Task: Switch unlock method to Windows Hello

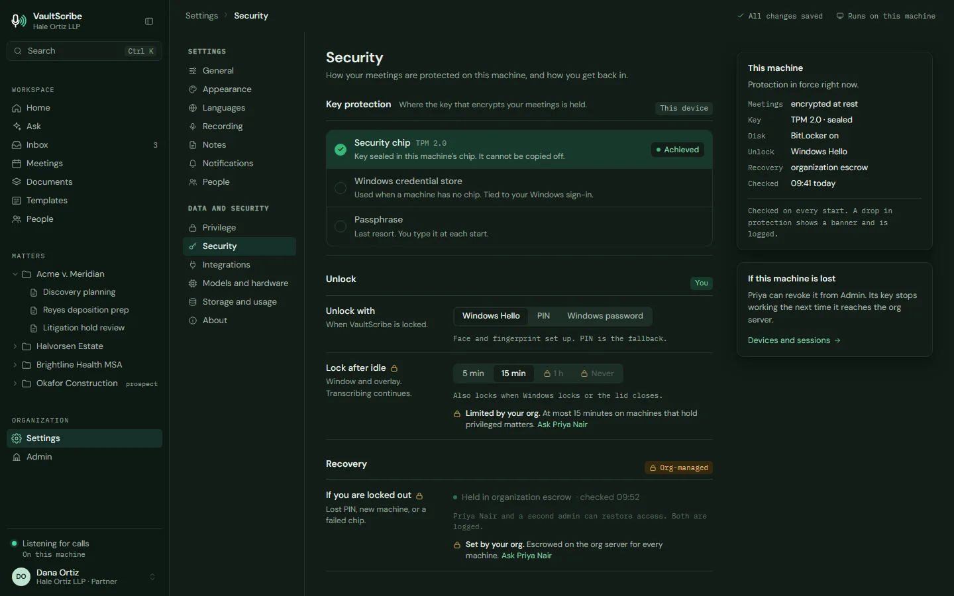Action: [x=491, y=316]
